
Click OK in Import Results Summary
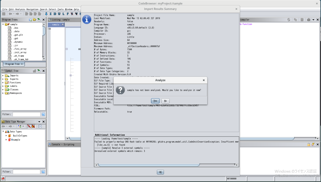click(160, 172)
